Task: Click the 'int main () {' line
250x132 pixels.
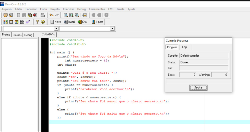Action: (x=62, y=52)
